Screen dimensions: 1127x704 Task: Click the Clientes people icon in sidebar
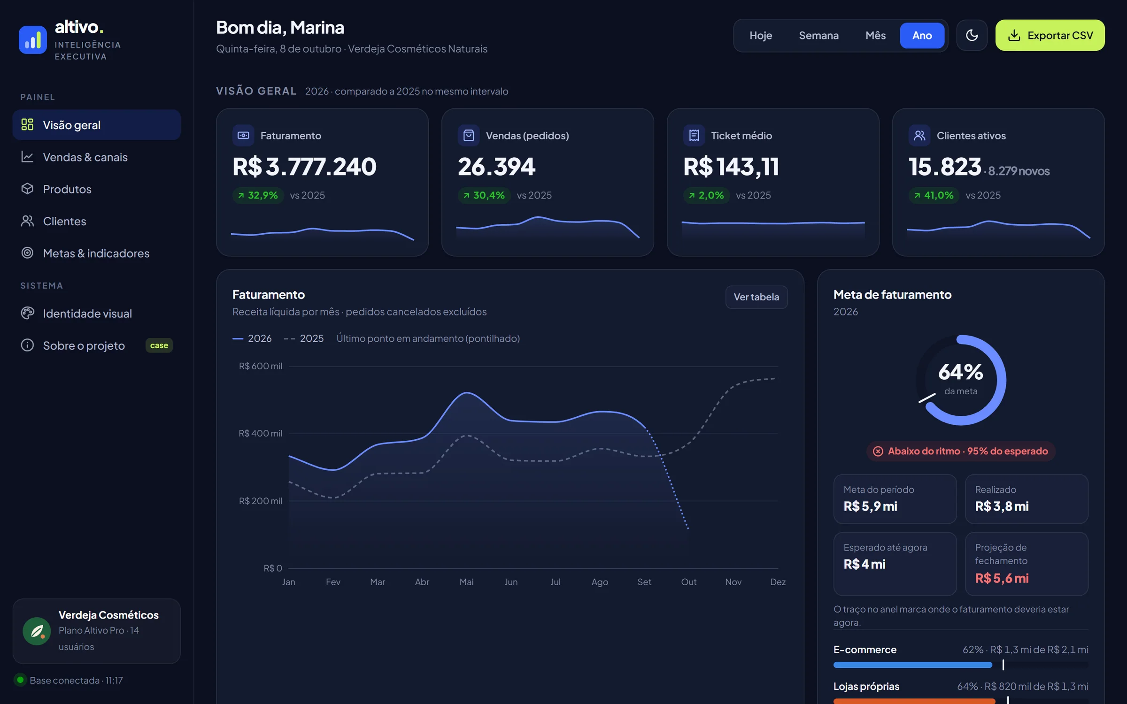pos(27,221)
